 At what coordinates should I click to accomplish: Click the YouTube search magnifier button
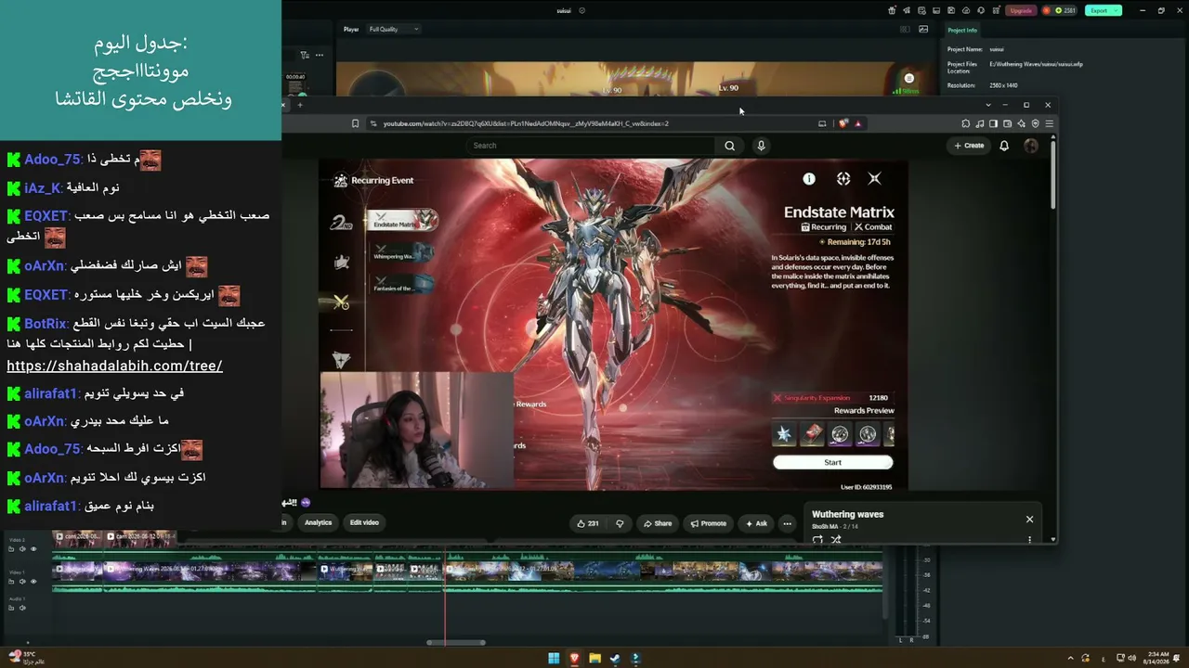pyautogui.click(x=729, y=146)
